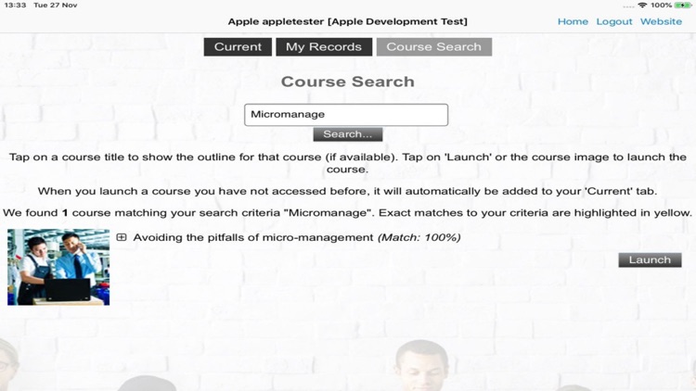The width and height of the screenshot is (696, 391).
Task: Tap the 13:33 clock in status bar
Action: pos(15,6)
